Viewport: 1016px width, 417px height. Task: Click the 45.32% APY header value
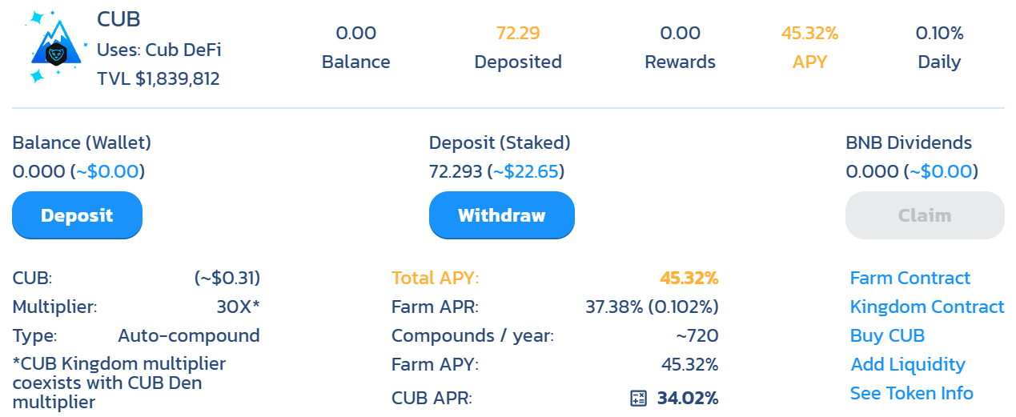809,33
